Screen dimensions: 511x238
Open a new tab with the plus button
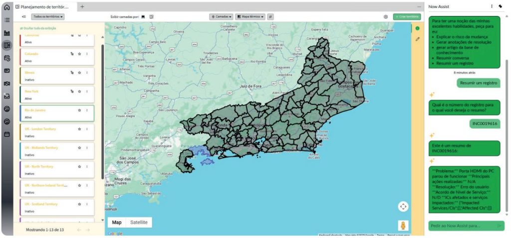[82, 6]
